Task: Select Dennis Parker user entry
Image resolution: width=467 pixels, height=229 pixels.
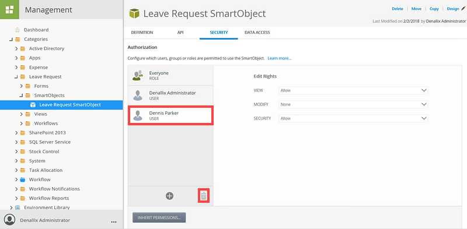Action: pyautogui.click(x=170, y=116)
